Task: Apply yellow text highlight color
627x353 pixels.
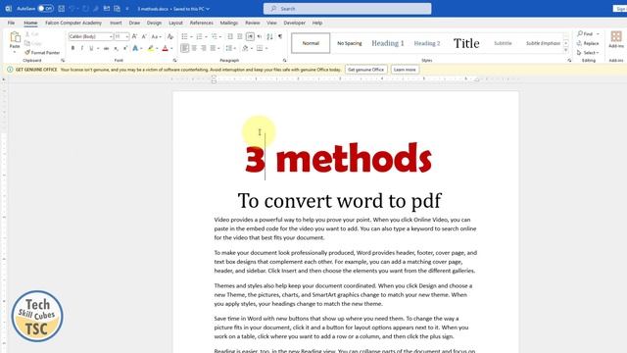Action: pos(150,48)
